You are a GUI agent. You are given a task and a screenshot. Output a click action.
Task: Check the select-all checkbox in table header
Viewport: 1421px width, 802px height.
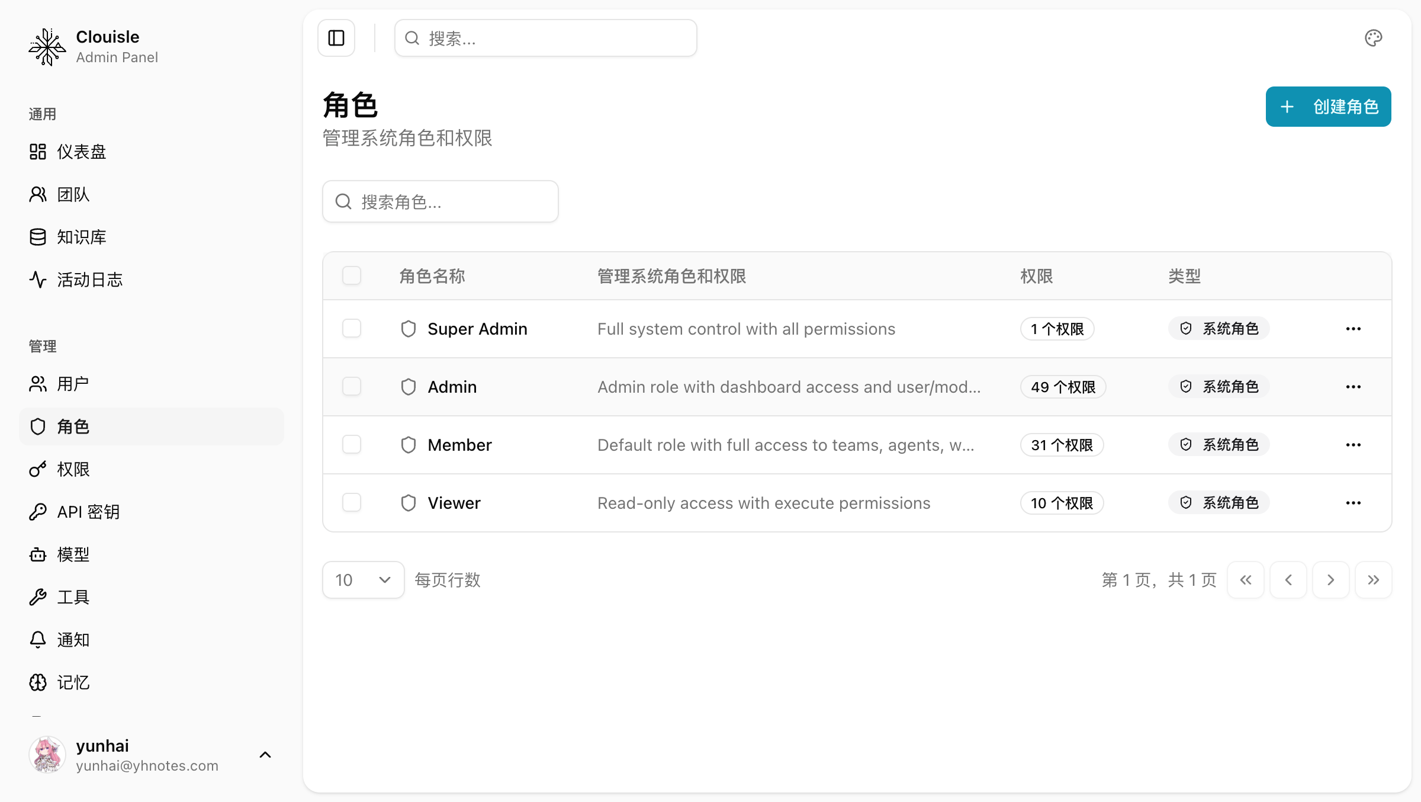pos(351,275)
